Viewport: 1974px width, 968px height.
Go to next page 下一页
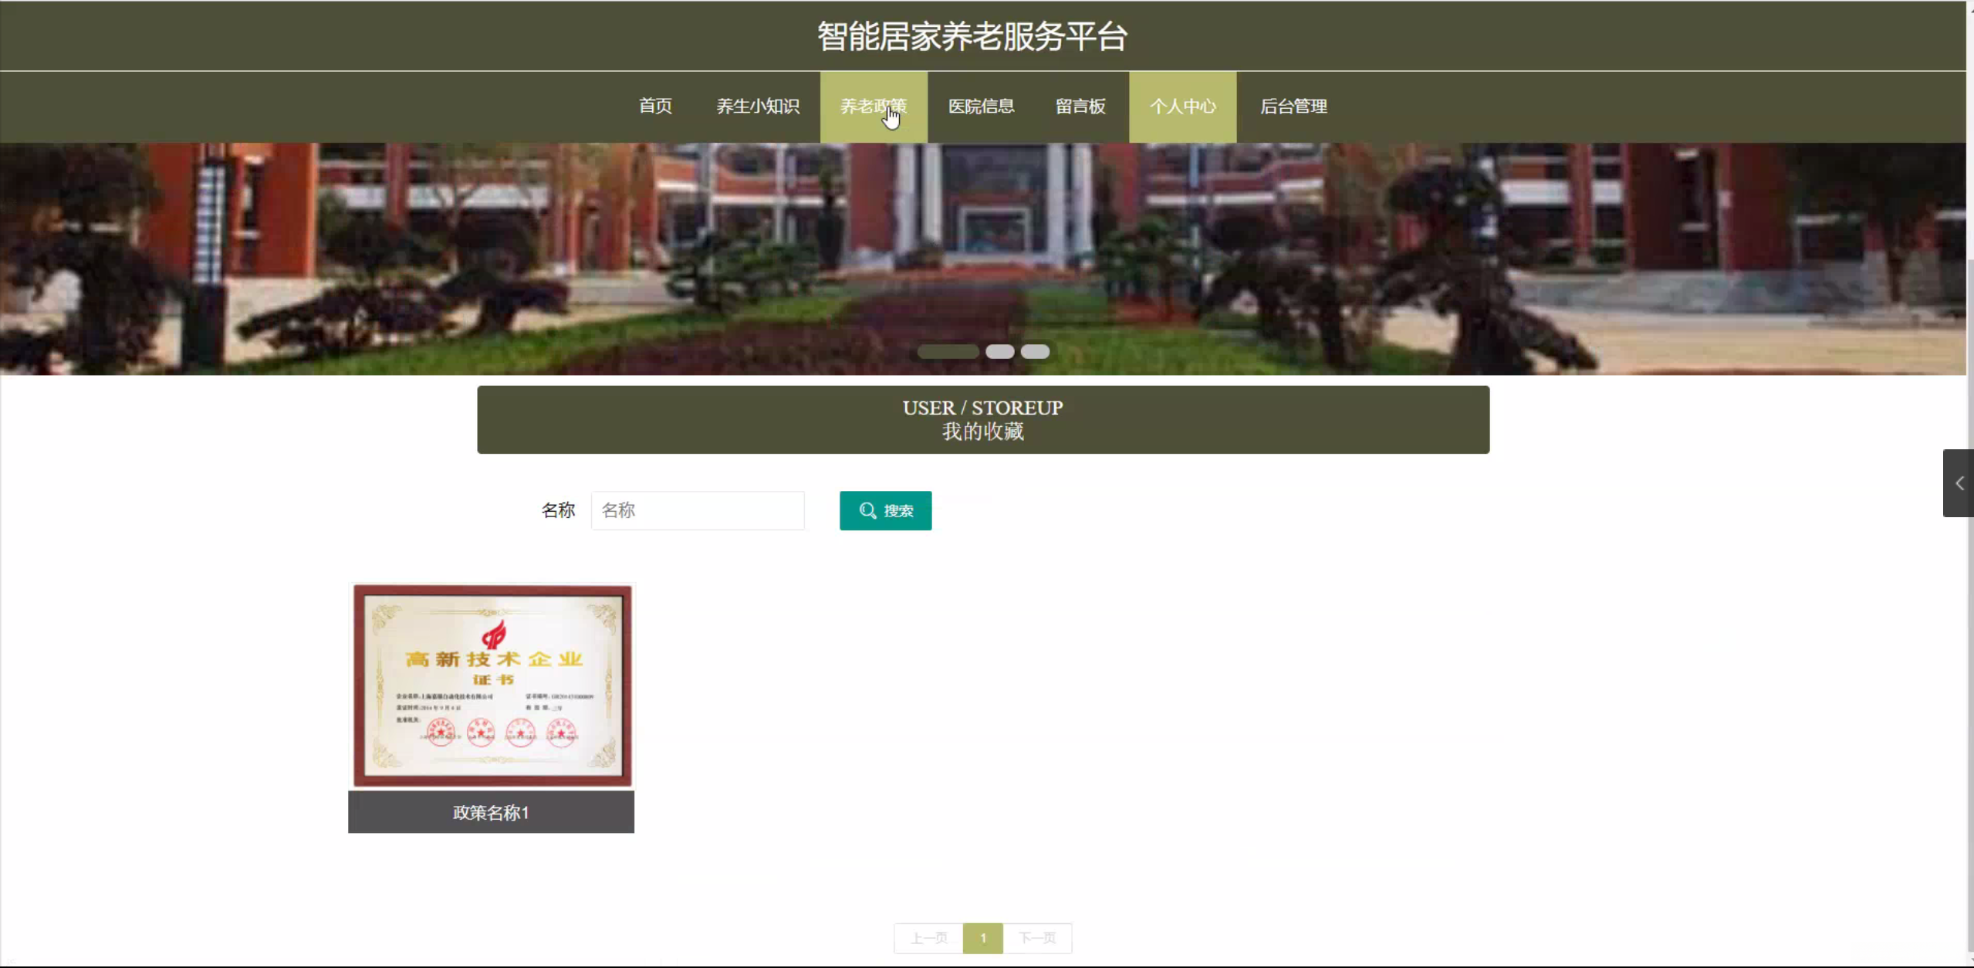(x=1036, y=938)
